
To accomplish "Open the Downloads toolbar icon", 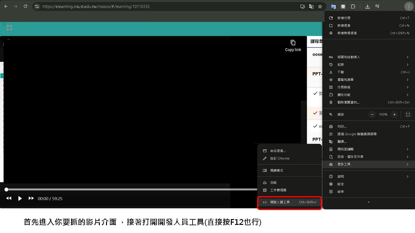I will click(367, 6).
